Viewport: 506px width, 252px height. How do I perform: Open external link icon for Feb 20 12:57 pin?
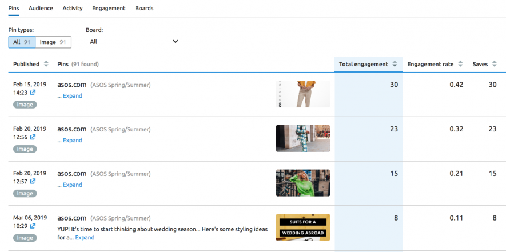pyautogui.click(x=33, y=181)
